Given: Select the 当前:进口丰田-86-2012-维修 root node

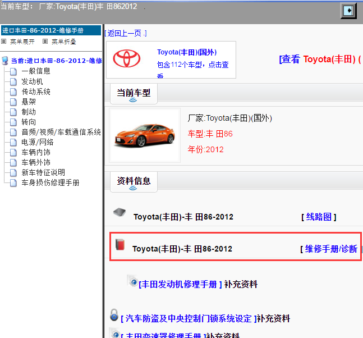Looking at the screenshot, I should pos(57,61).
